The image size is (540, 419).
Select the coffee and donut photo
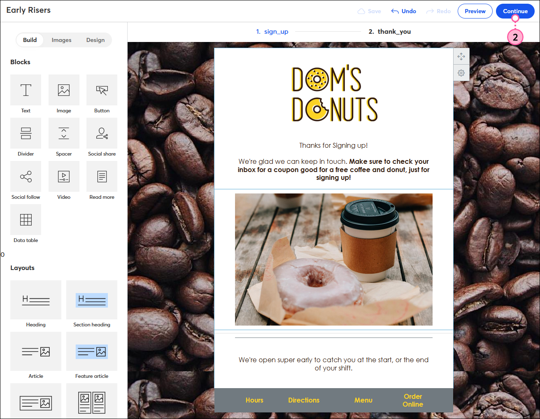tap(334, 259)
